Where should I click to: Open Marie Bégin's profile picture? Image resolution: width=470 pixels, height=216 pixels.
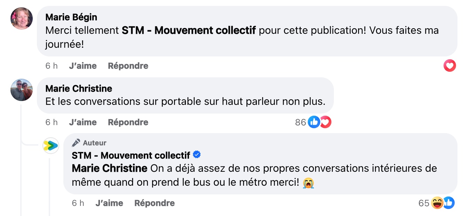[22, 18]
